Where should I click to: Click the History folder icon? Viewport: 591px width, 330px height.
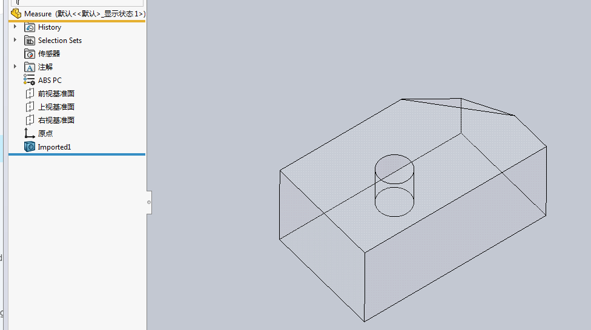(x=30, y=27)
